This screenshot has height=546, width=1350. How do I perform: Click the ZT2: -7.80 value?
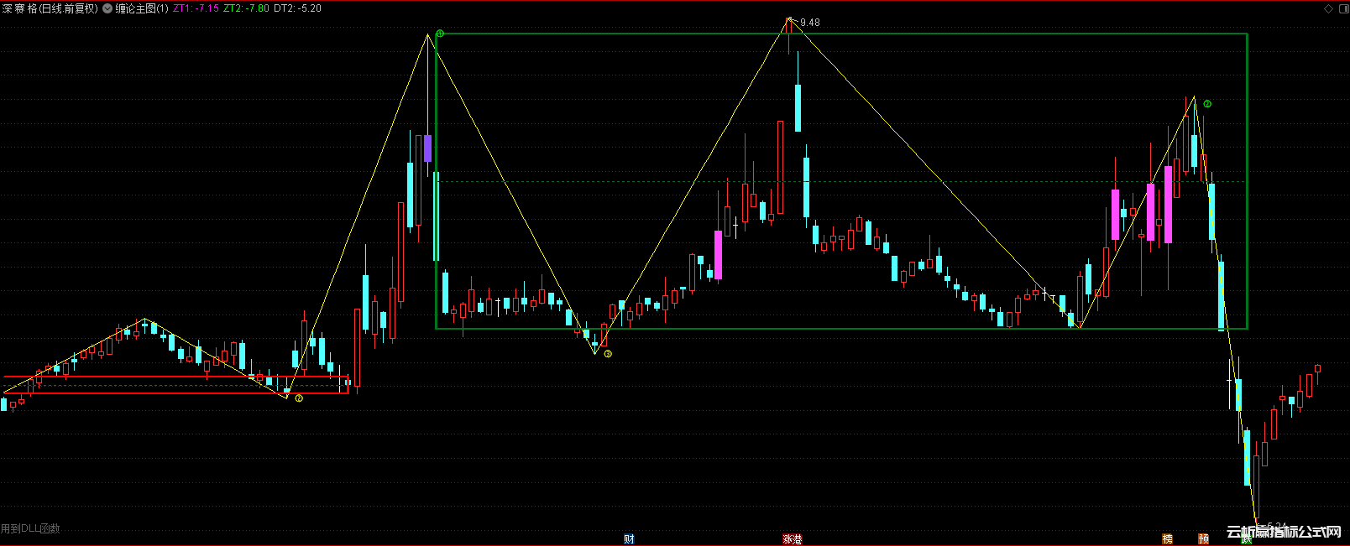(247, 8)
